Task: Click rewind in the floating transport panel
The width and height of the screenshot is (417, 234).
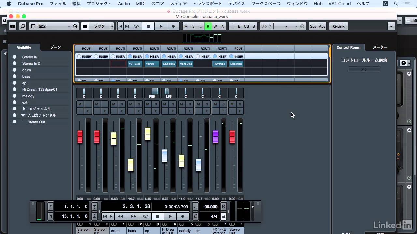Action: tap(120, 216)
